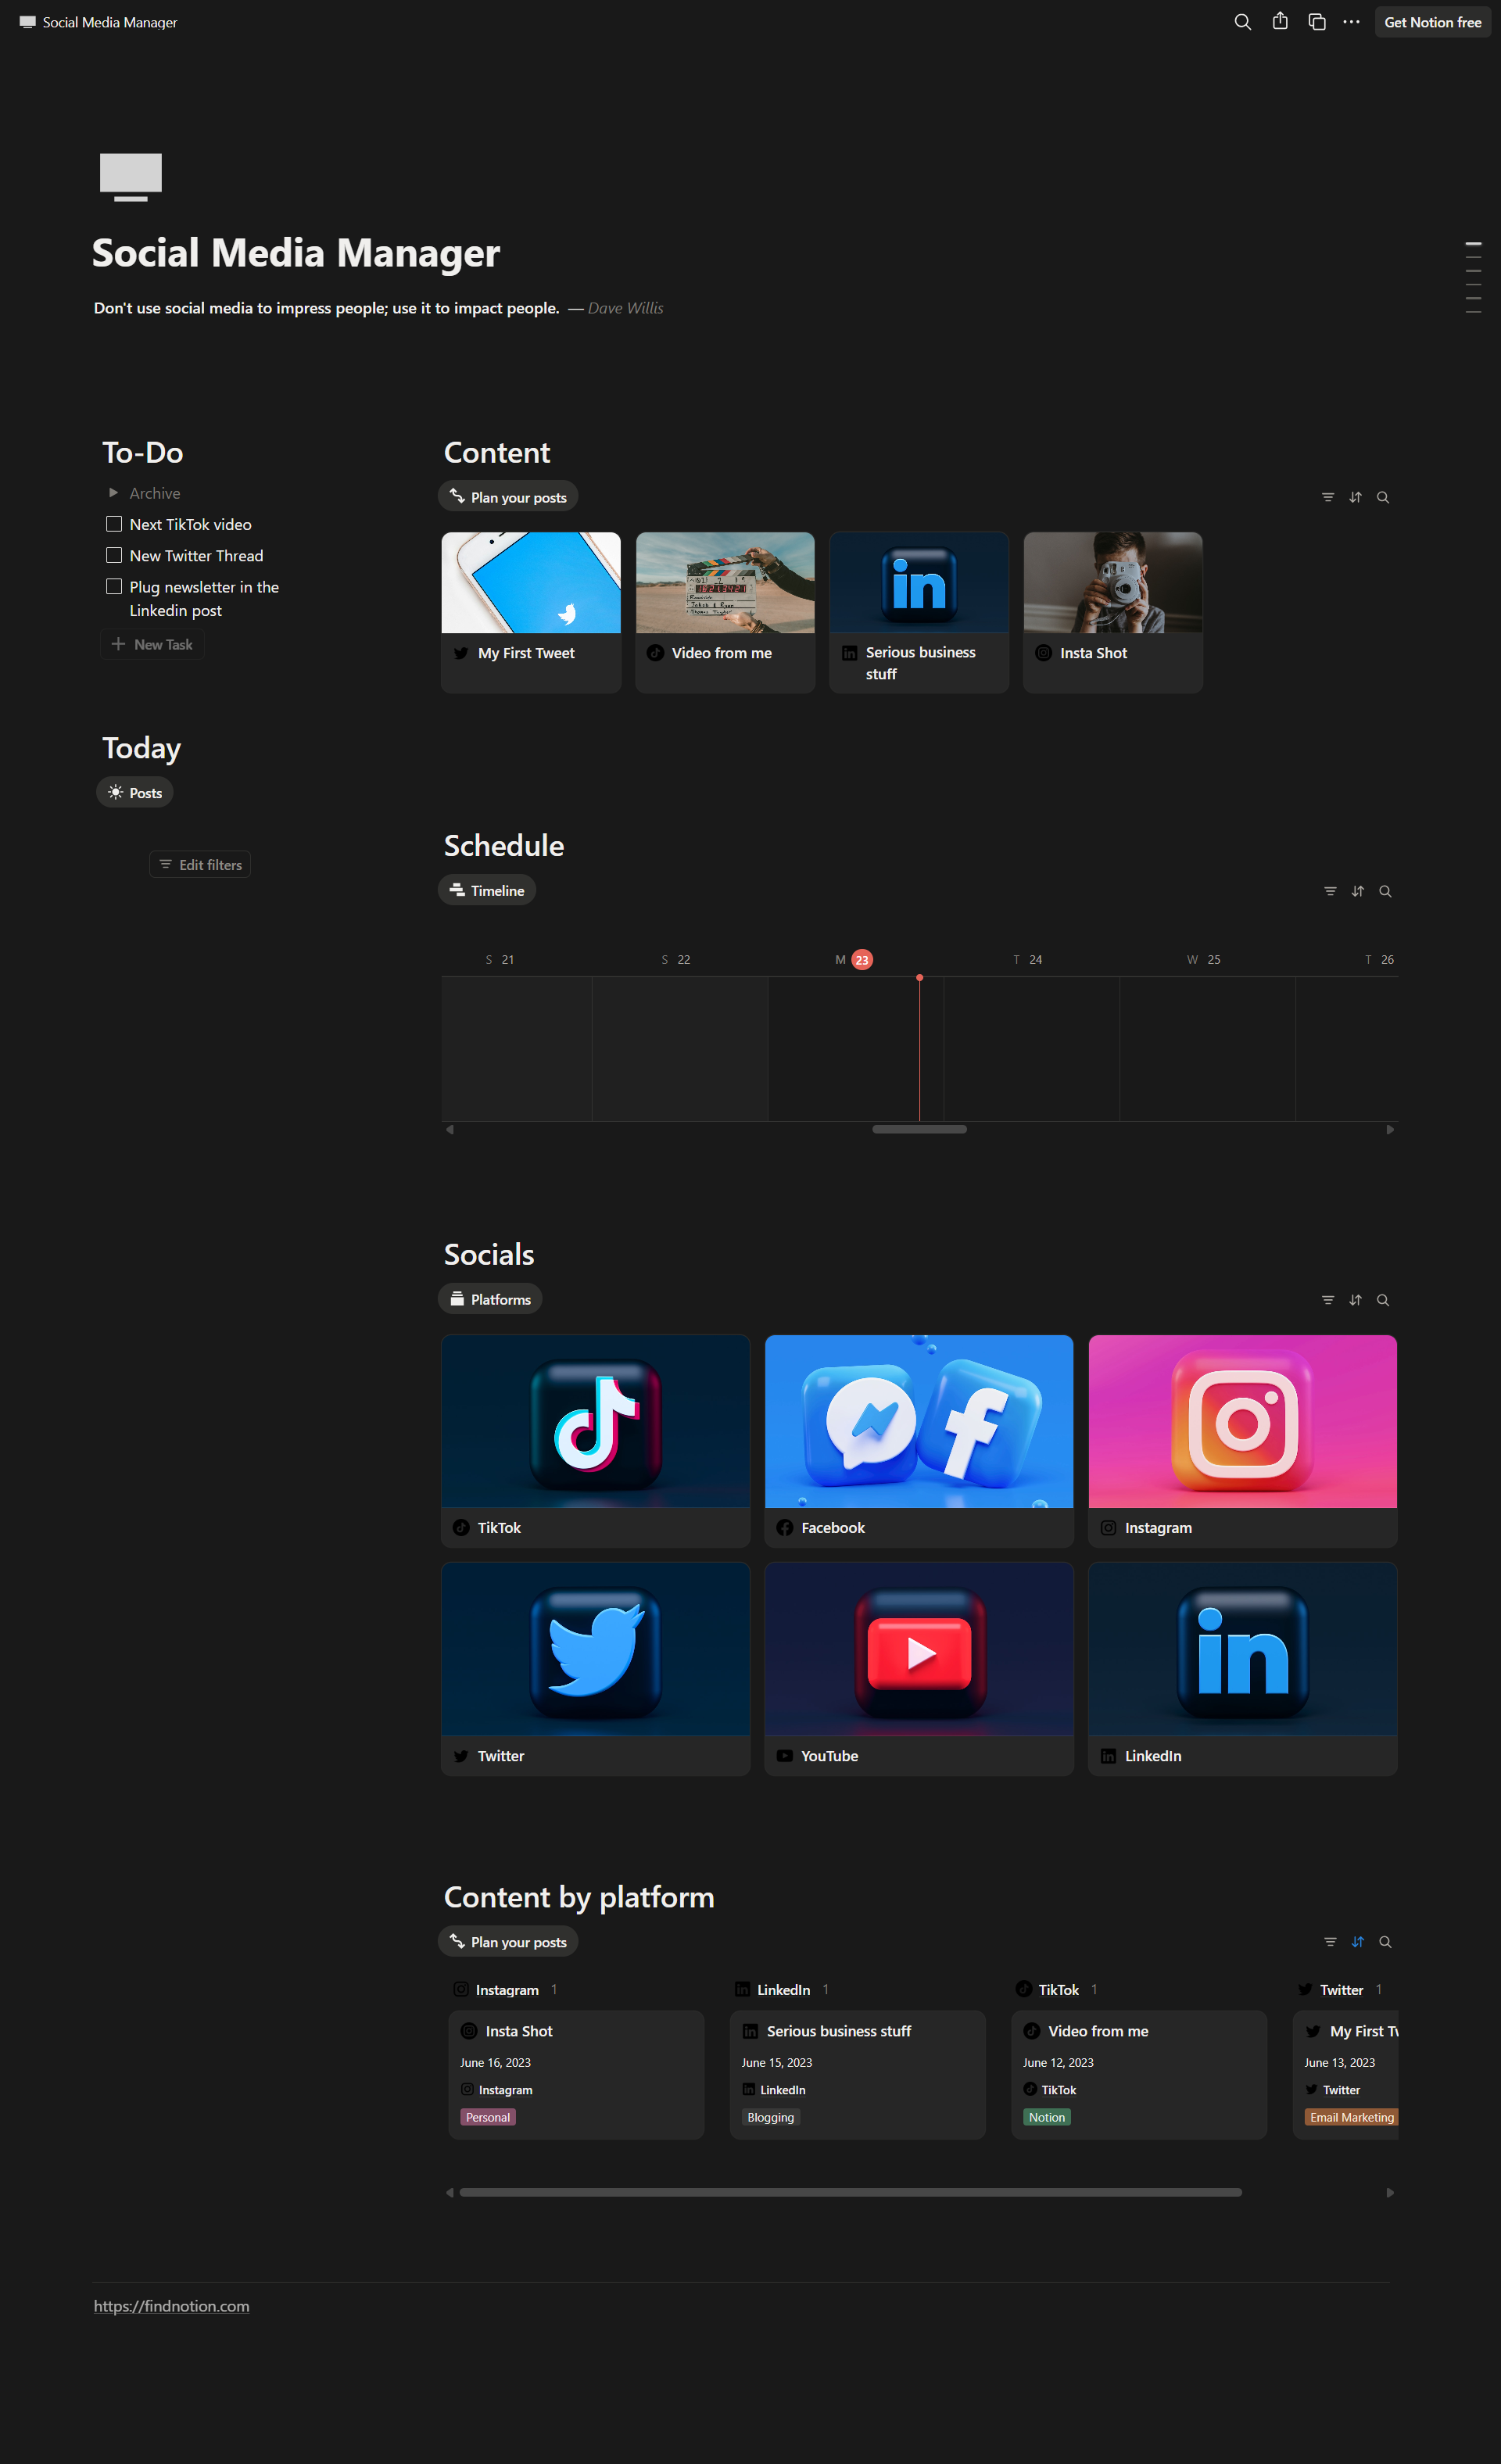Open the findnotion.com link
The height and width of the screenshot is (2464, 1501).
(x=172, y=2306)
